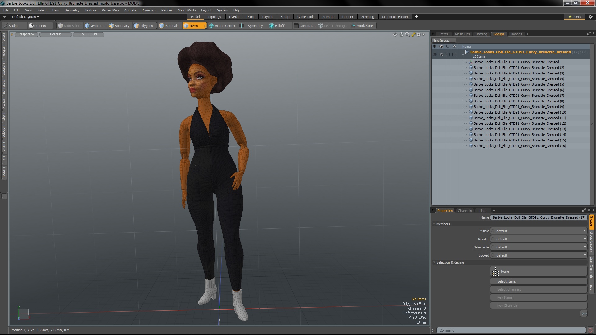Click the Command input field
The image size is (596, 335).
click(x=511, y=330)
